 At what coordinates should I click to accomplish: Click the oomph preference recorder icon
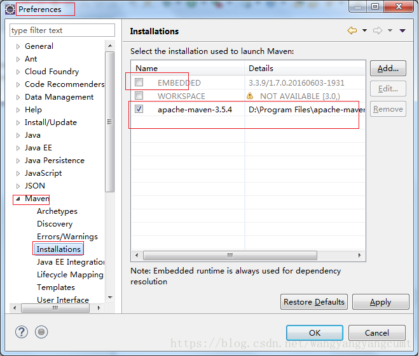[x=41, y=332]
